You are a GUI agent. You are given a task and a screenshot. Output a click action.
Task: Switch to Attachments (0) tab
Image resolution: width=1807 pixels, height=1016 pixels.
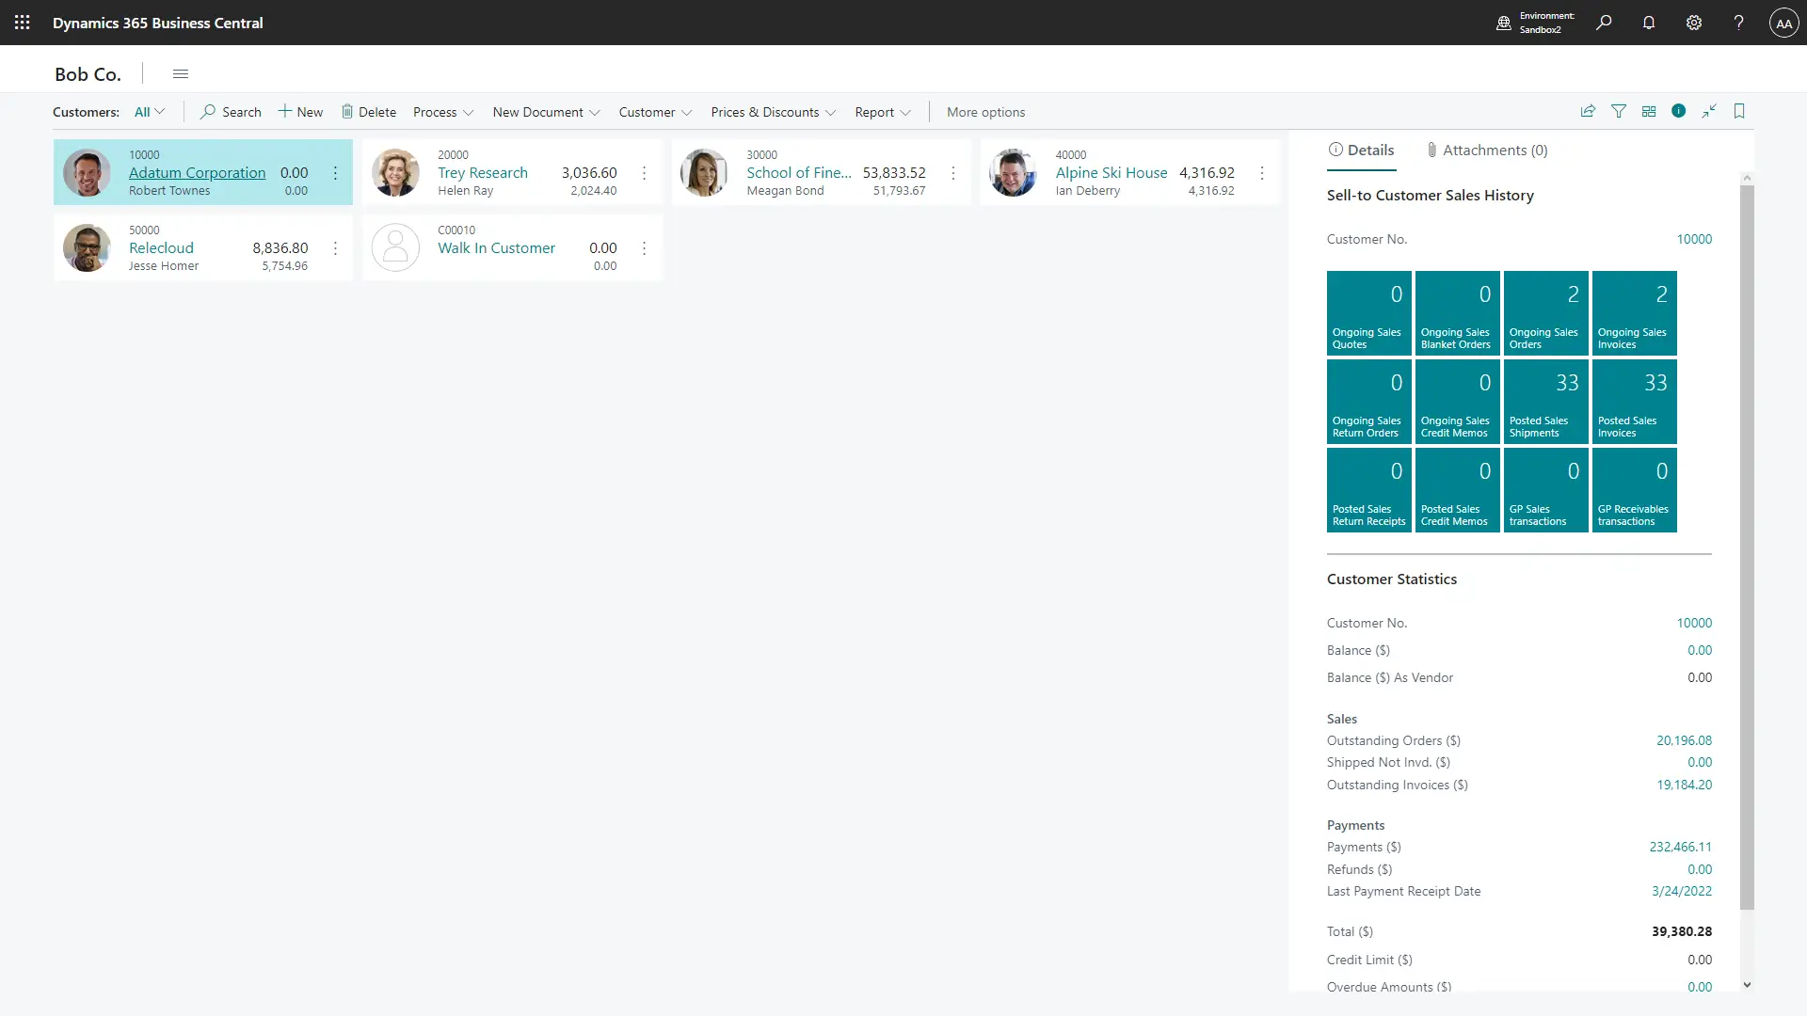click(1487, 151)
